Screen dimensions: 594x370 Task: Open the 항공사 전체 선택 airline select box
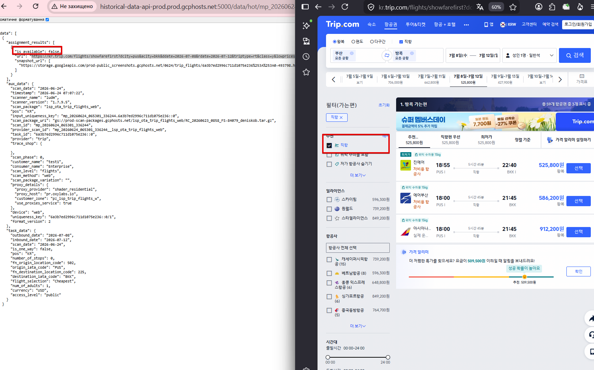point(358,248)
